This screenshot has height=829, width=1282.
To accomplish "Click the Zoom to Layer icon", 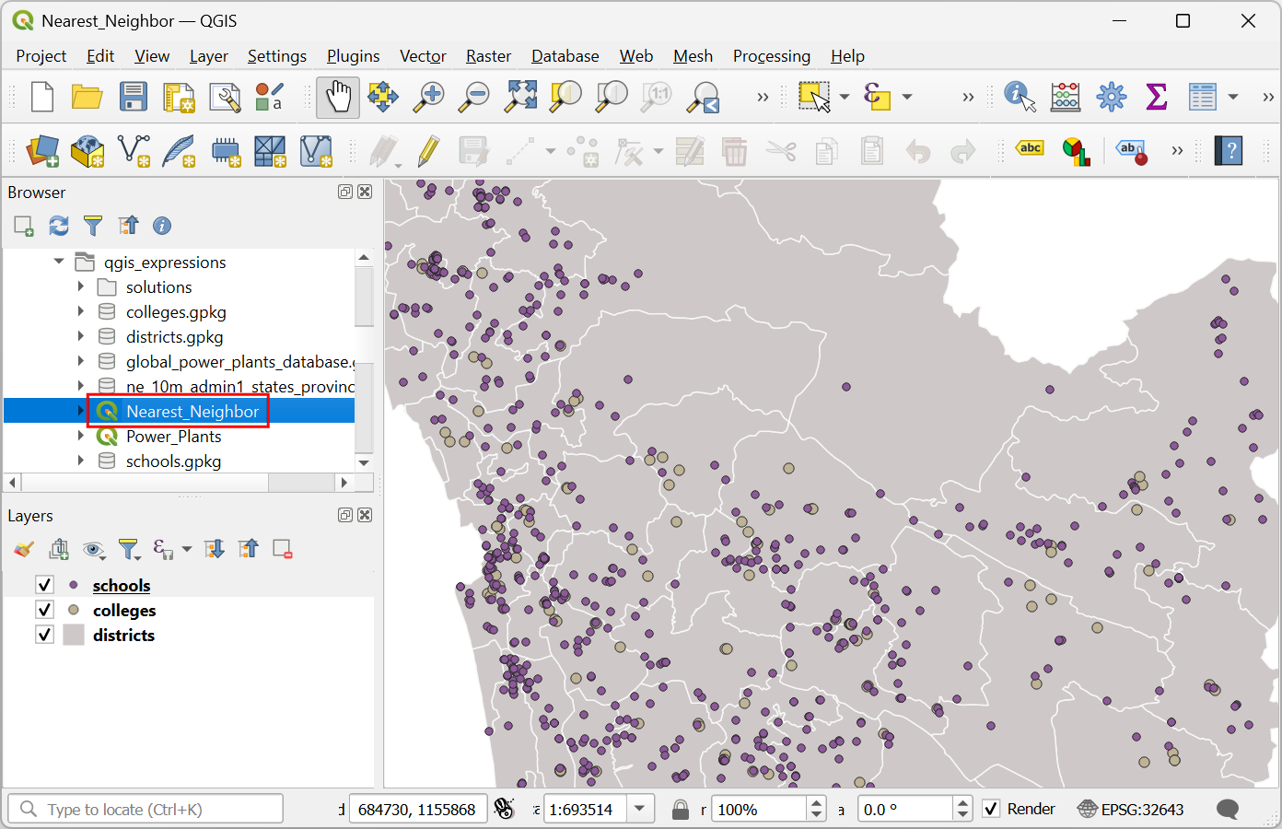I will (612, 97).
